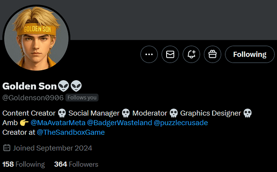
Task: Open the three-dot More options menu
Action: pos(149,55)
